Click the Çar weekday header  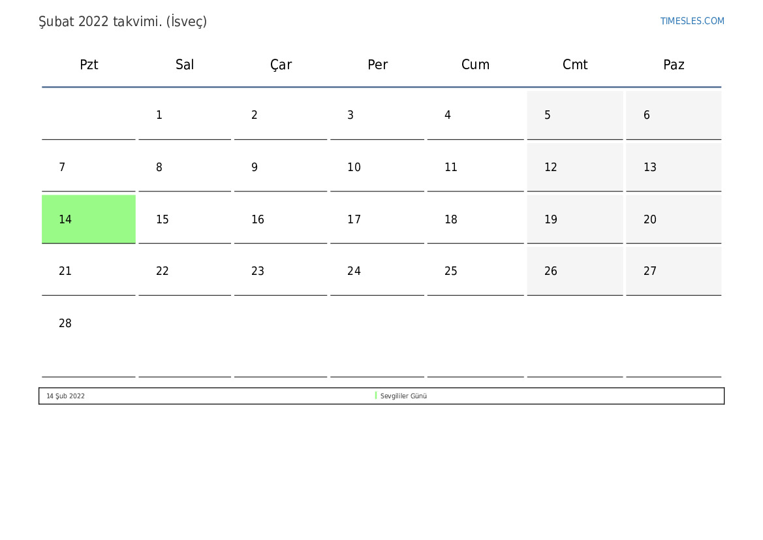tap(281, 65)
